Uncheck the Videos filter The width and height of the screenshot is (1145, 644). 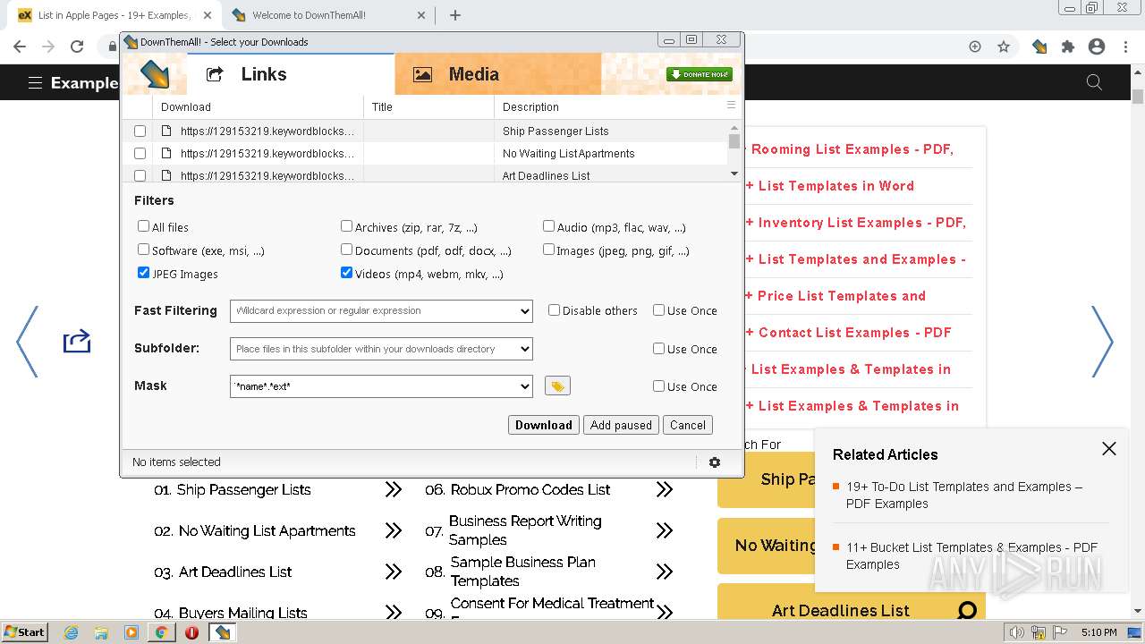[346, 273]
